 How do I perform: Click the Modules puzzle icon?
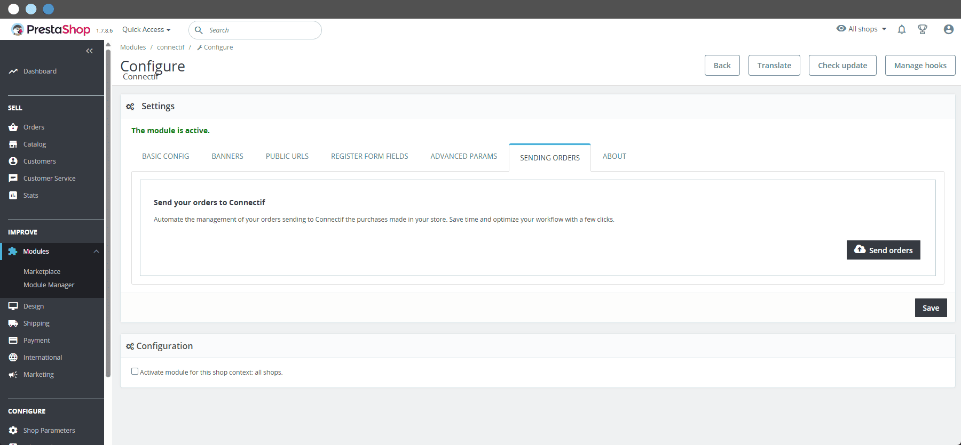[x=13, y=252]
